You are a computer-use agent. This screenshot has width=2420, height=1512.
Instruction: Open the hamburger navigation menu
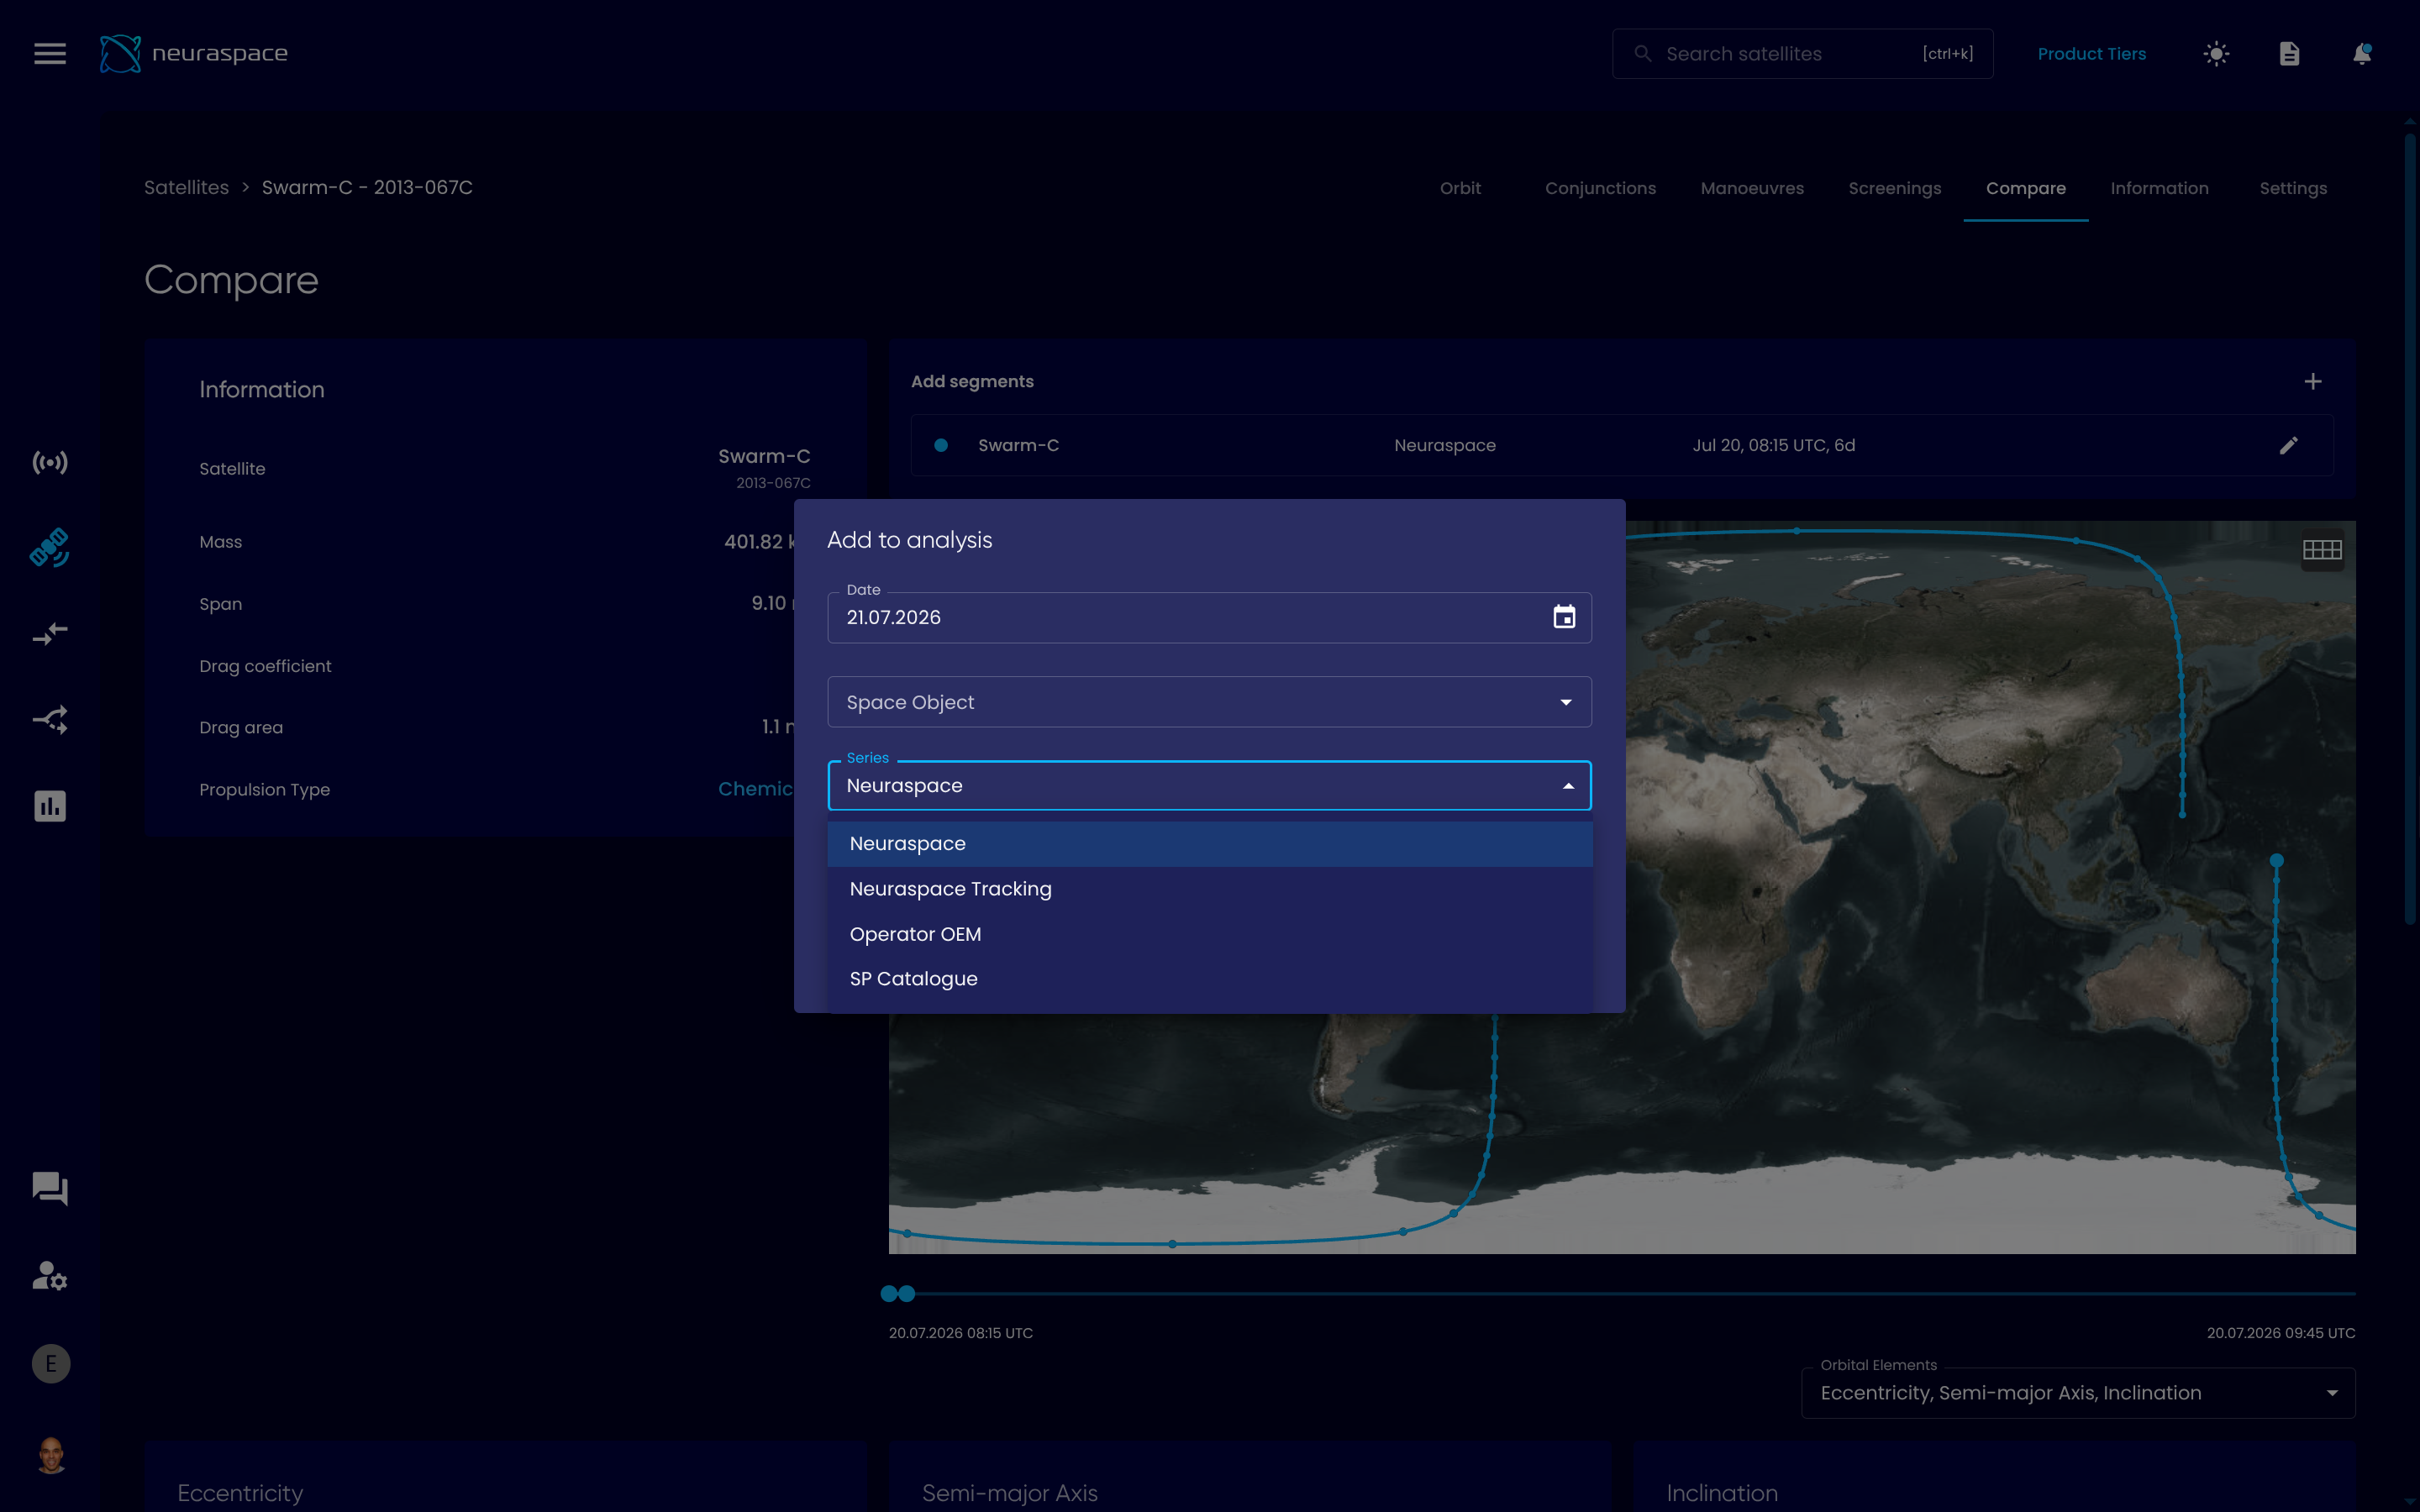click(x=50, y=54)
